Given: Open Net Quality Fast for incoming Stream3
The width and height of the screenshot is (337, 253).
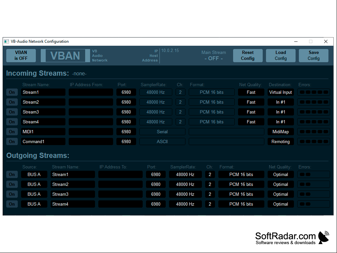Looking at the screenshot, I should coord(251,112).
